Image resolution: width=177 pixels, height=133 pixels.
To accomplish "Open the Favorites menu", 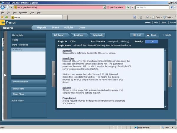I will 23,12.
